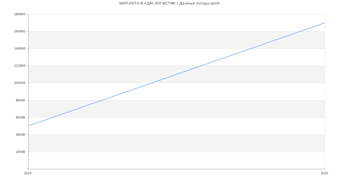Click the 120000 y-axis label

pos(20,66)
